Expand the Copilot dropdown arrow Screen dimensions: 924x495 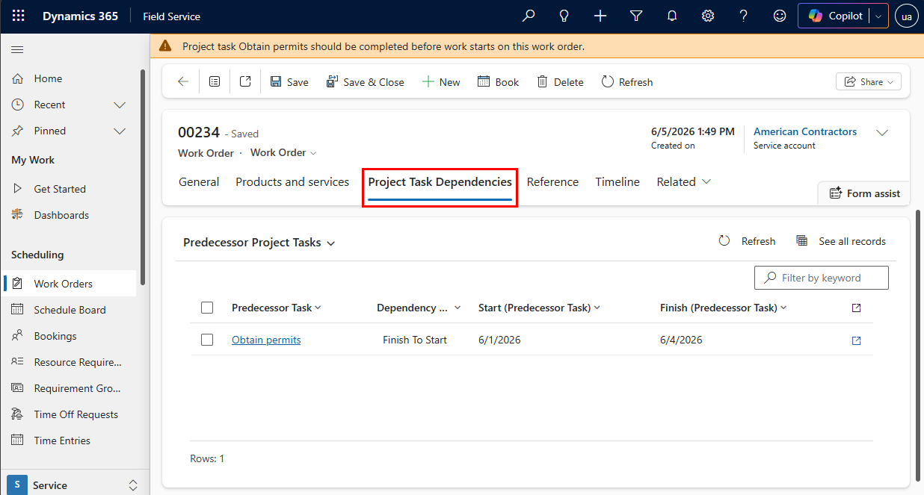pyautogui.click(x=878, y=16)
